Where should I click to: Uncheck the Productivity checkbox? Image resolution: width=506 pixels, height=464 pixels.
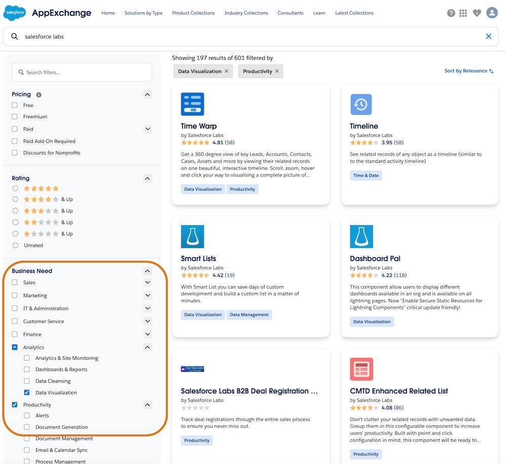(x=15, y=405)
